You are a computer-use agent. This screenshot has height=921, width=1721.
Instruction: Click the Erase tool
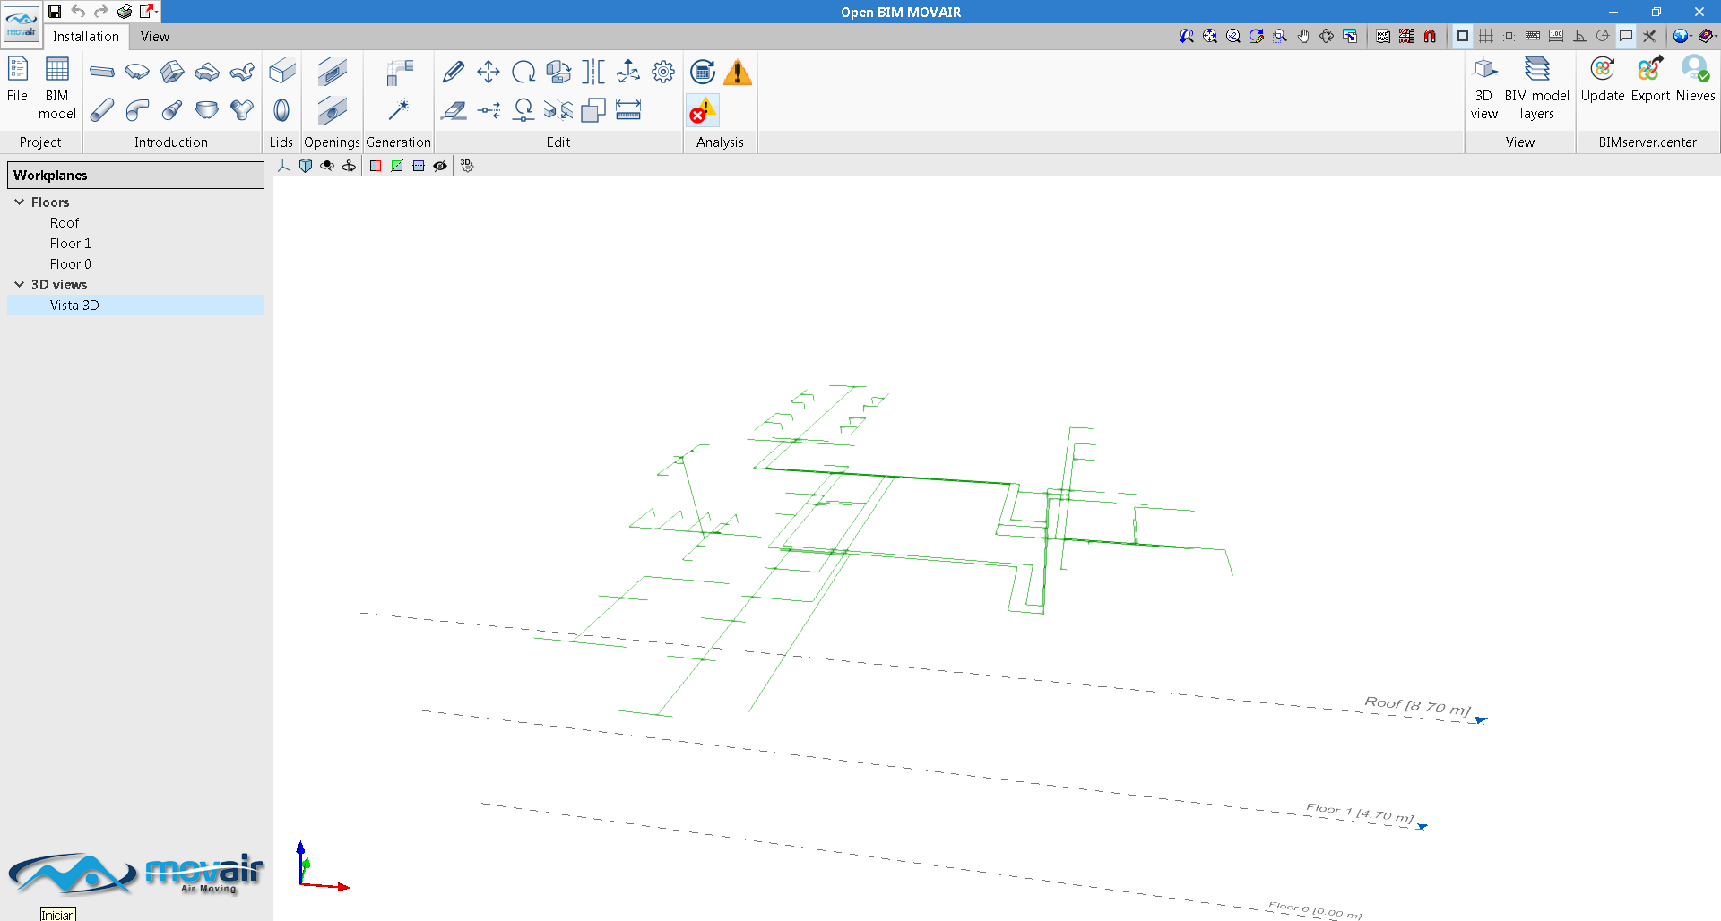(x=454, y=110)
